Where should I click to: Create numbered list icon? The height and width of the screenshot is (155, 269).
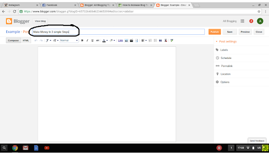point(150,41)
